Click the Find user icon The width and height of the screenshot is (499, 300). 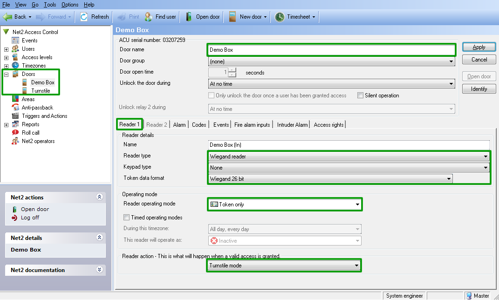coord(149,17)
